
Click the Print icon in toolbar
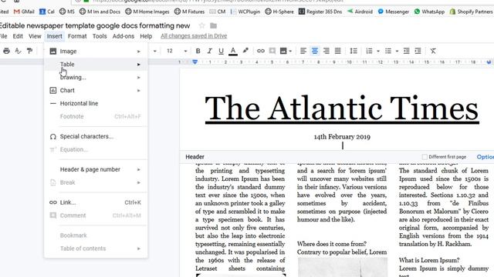pyautogui.click(x=6, y=51)
